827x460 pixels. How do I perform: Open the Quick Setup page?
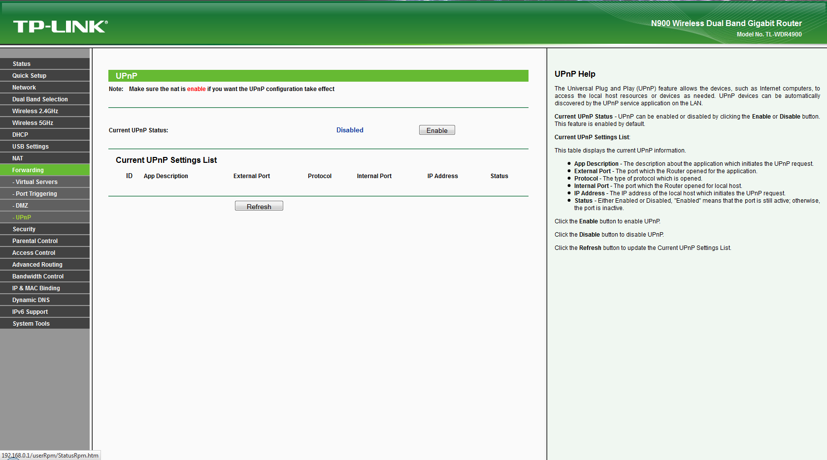pyautogui.click(x=45, y=76)
